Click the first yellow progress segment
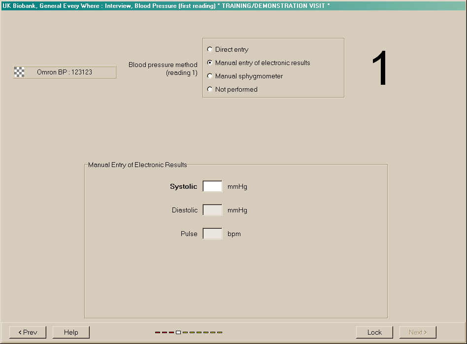 (185, 332)
